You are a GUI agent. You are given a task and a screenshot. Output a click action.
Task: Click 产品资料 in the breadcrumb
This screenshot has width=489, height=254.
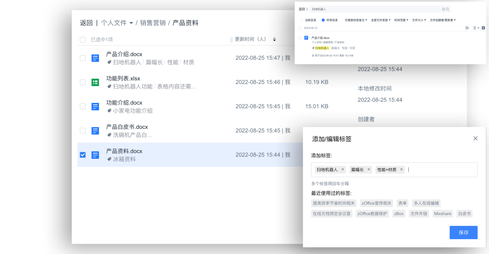[x=186, y=23]
